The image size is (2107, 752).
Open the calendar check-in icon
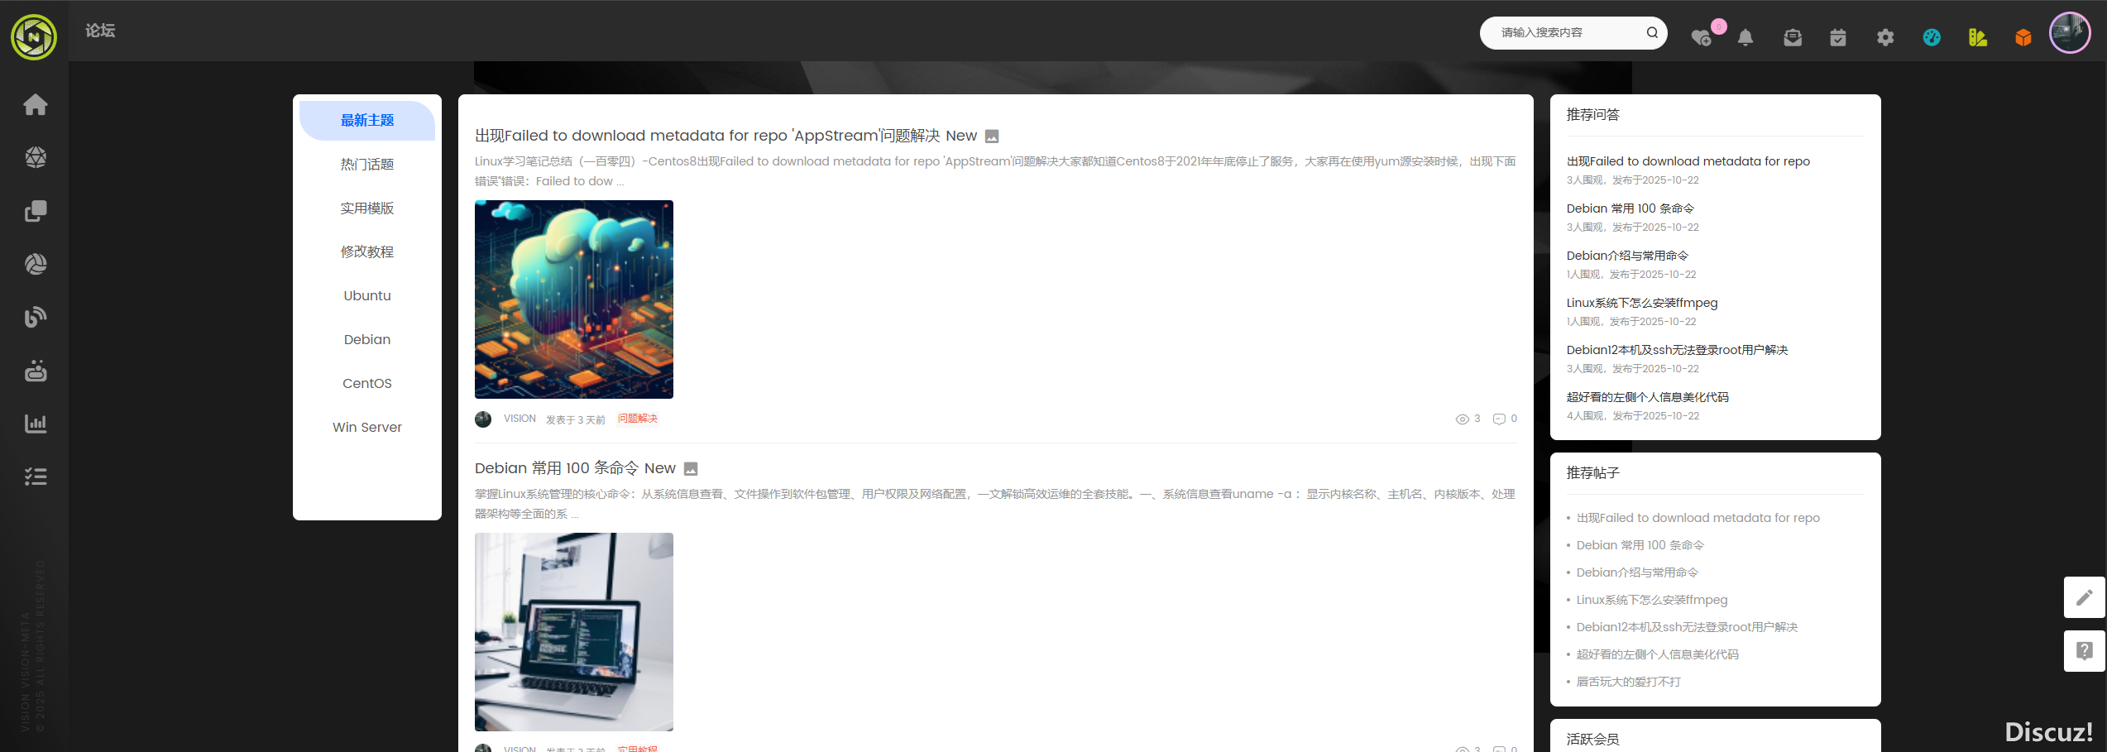tap(1838, 37)
